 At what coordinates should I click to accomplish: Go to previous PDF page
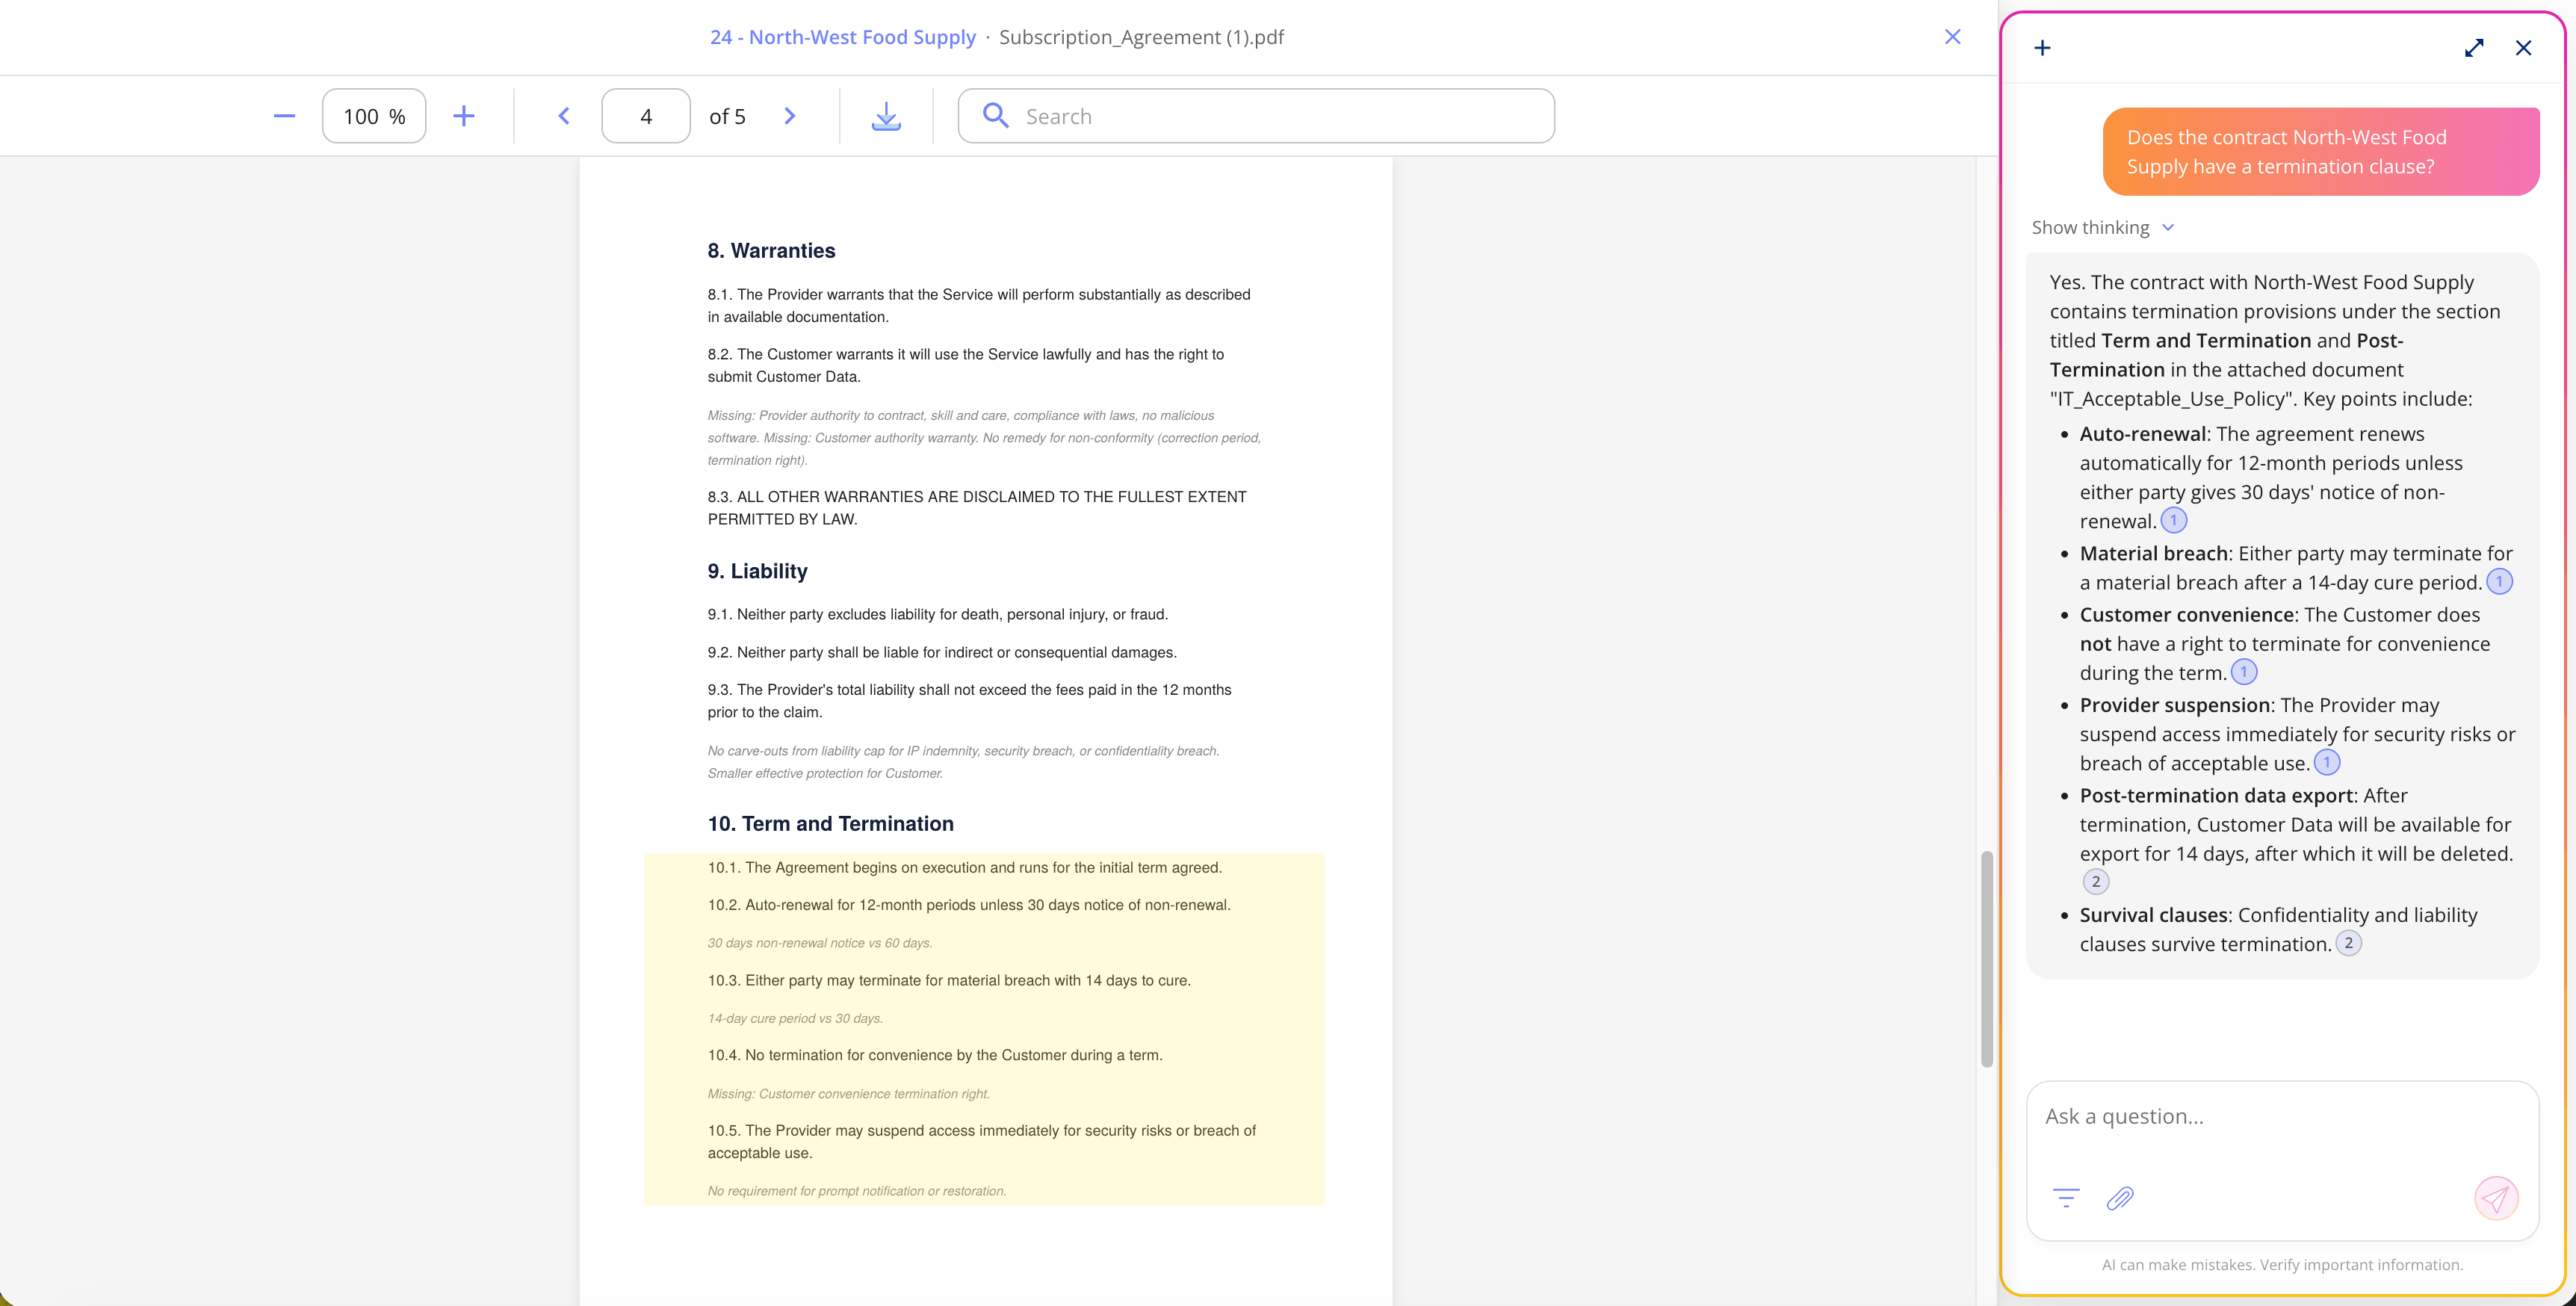(564, 116)
